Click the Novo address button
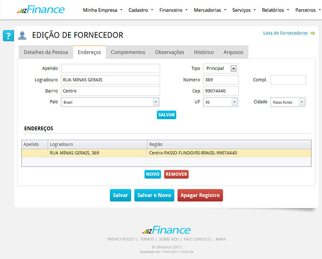 [x=153, y=174]
